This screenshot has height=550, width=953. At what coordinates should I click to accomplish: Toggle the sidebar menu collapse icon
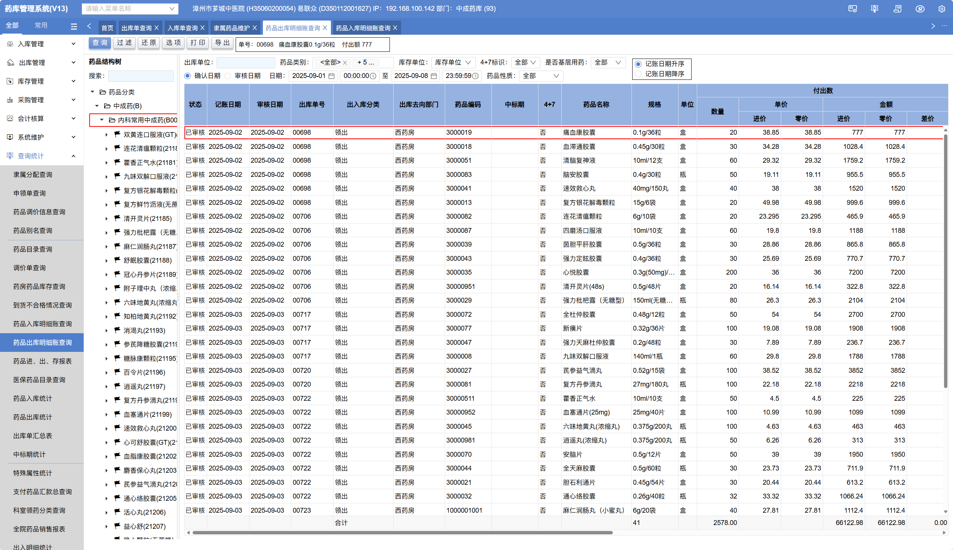click(x=74, y=26)
